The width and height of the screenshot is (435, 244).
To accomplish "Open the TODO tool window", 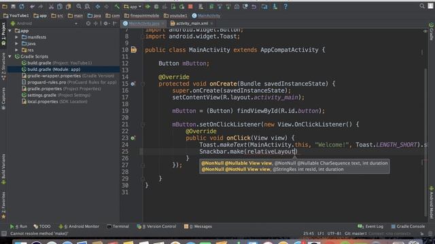I will [42, 226].
